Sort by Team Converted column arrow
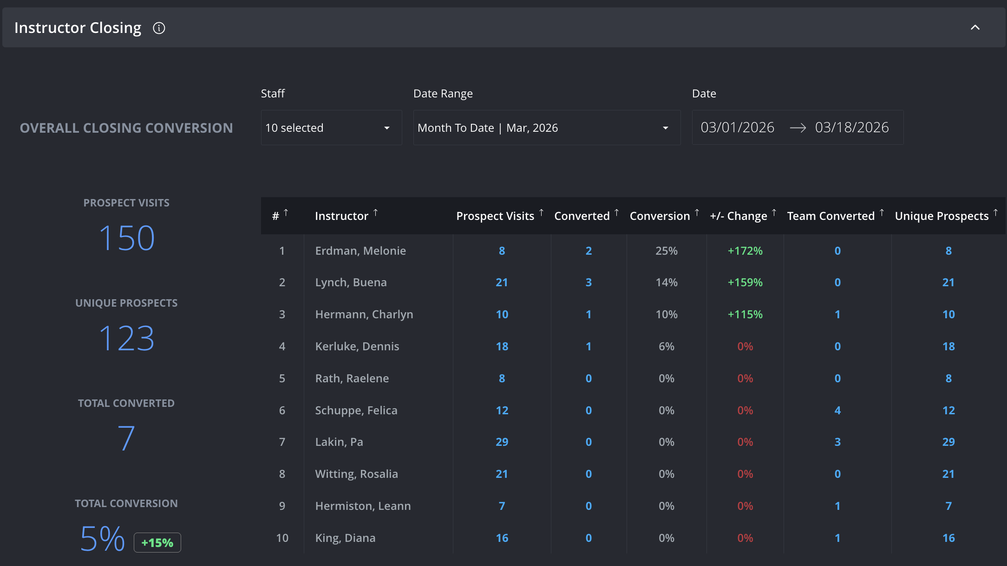The height and width of the screenshot is (566, 1007). point(882,212)
